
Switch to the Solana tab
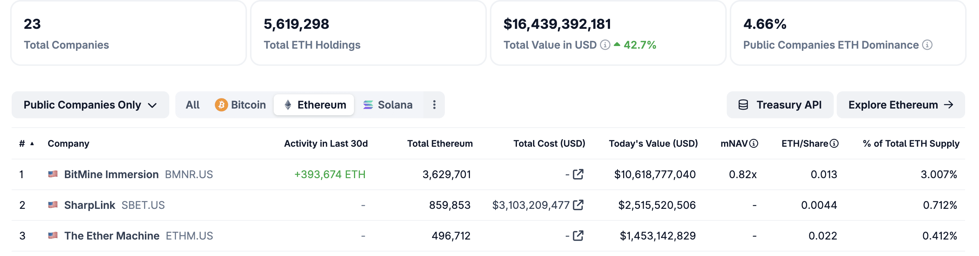tap(388, 105)
